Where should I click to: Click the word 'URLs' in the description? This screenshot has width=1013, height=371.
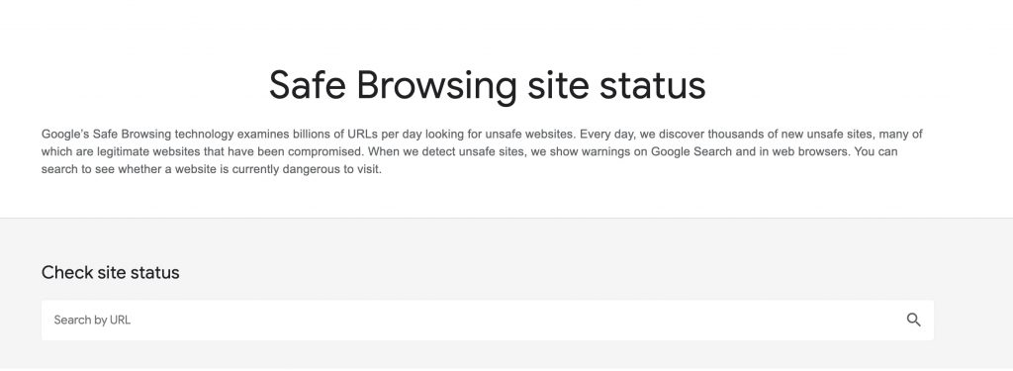pos(363,135)
